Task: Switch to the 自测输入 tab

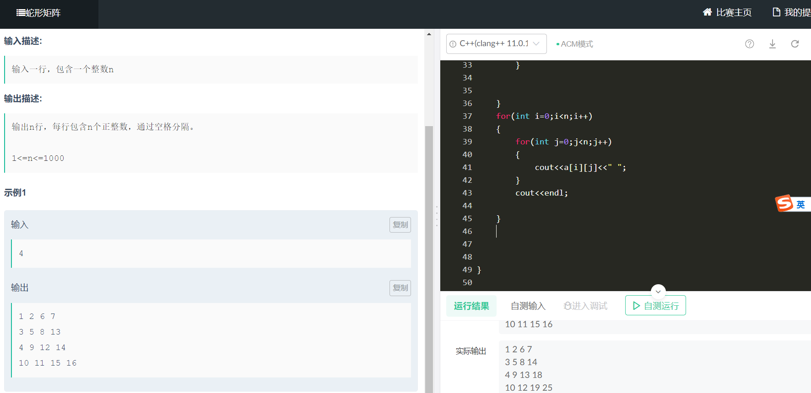Action: (x=528, y=306)
